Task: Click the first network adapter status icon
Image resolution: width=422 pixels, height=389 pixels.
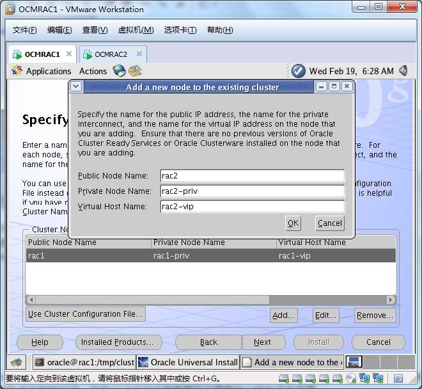Action: pyautogui.click(x=364, y=379)
